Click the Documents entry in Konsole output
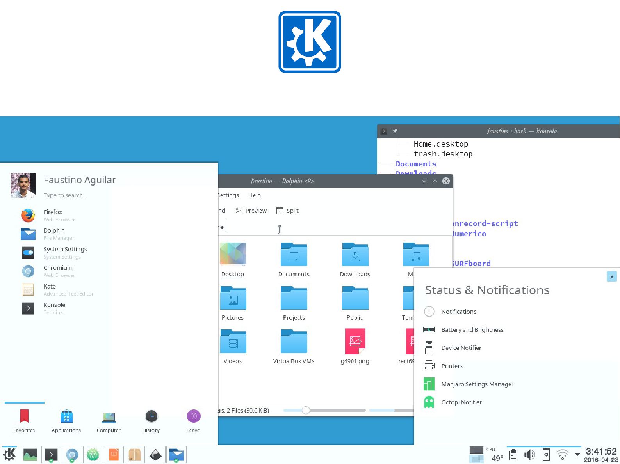 tap(416, 164)
